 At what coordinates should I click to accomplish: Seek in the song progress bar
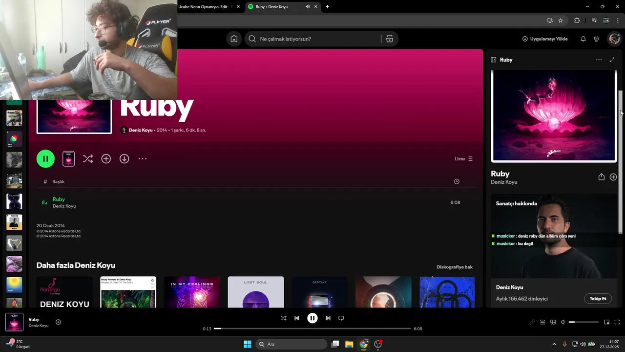coord(312,329)
